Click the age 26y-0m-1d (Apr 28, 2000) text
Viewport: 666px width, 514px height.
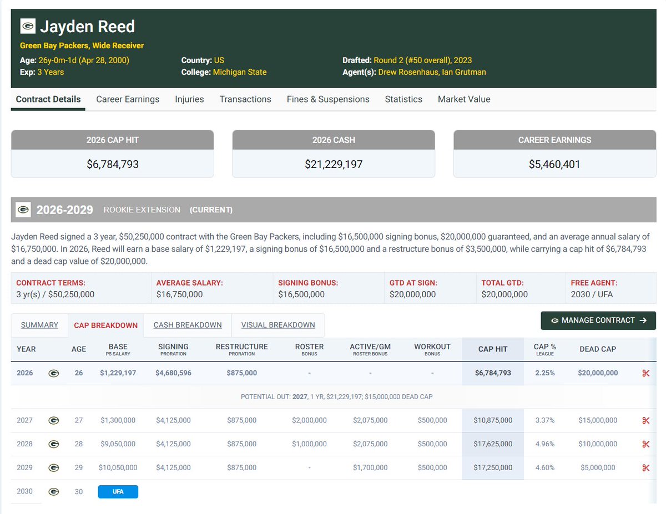(84, 60)
